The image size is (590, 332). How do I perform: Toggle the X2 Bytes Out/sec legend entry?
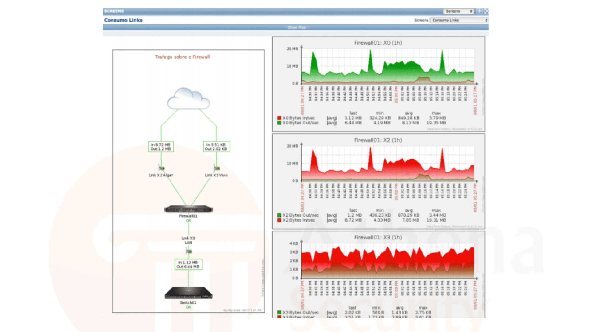point(297,215)
